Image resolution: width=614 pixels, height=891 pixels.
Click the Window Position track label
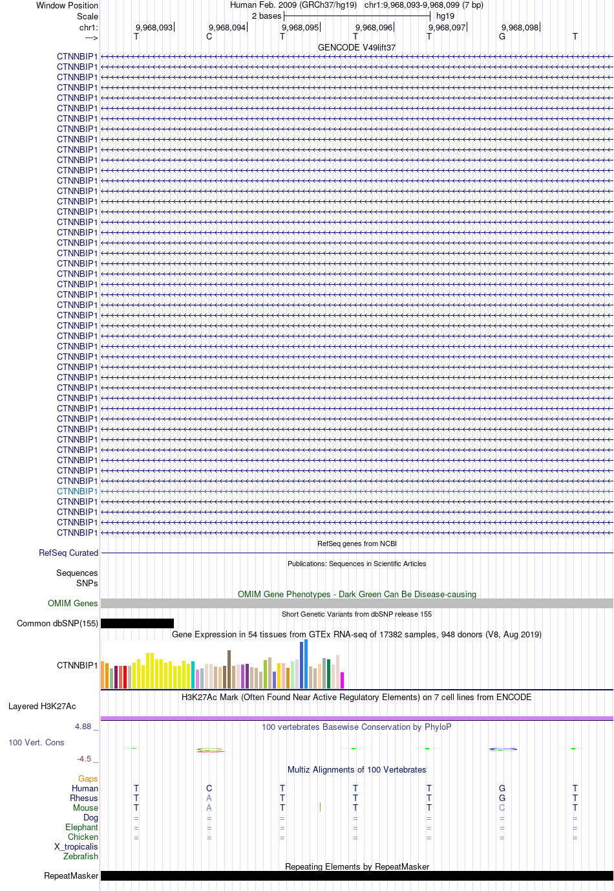[x=67, y=5]
